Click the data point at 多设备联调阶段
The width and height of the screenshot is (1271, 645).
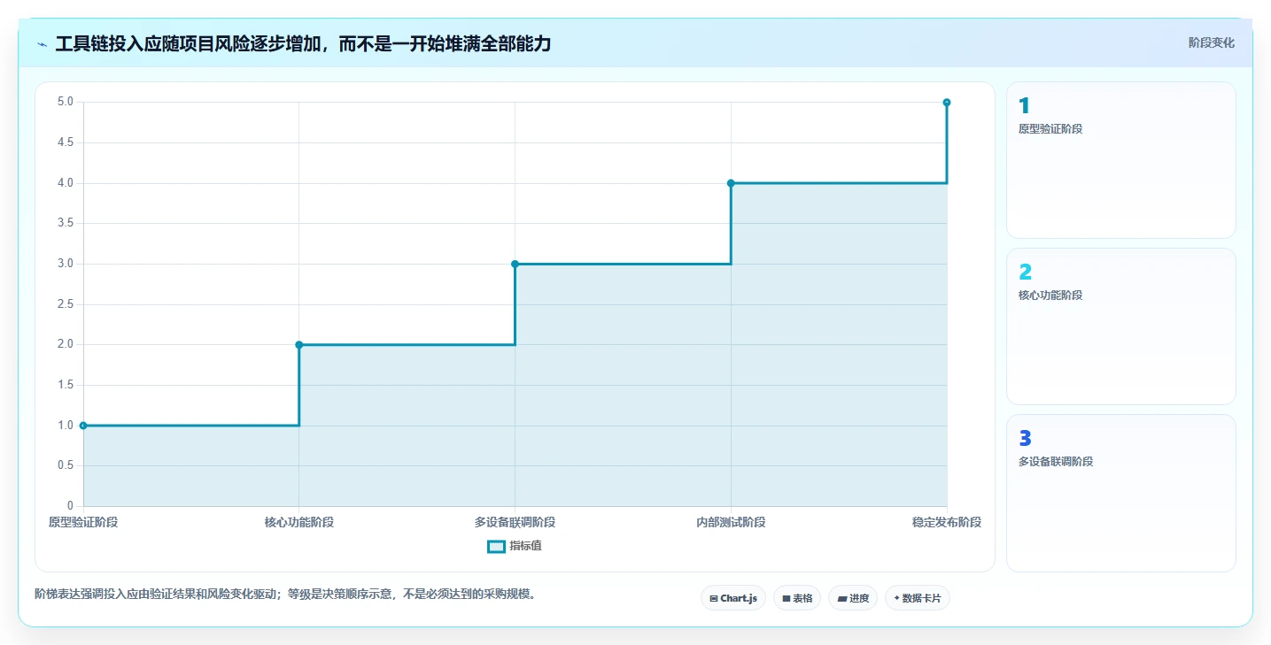click(x=515, y=264)
